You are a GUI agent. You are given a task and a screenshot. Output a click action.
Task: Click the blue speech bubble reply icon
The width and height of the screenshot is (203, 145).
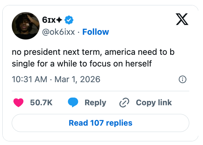pyautogui.click(x=73, y=103)
